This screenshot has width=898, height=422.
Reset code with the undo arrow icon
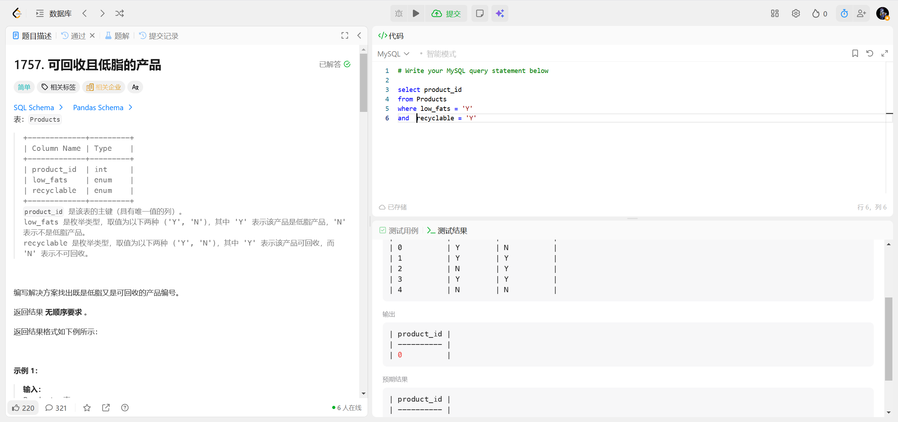pos(870,53)
